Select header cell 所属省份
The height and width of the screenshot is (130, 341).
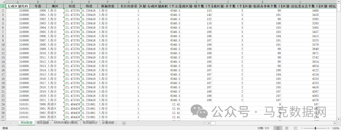108,6
